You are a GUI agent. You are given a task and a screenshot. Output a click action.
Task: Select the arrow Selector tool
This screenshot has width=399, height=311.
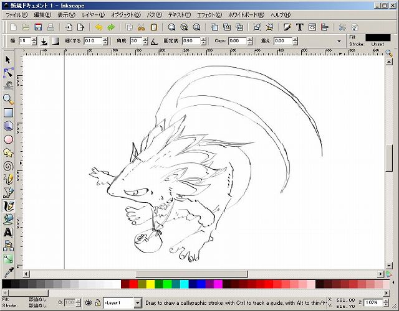click(x=8, y=60)
